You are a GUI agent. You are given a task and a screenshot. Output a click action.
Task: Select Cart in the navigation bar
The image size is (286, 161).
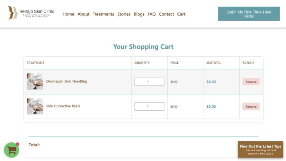pyautogui.click(x=181, y=14)
